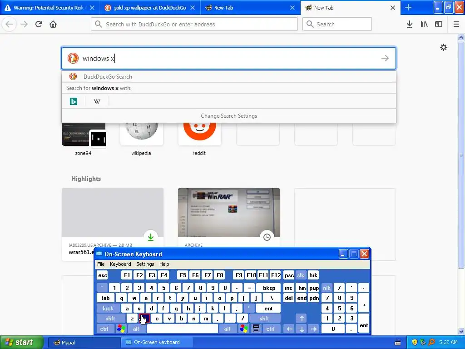Close the Potential Security Risk tab
This screenshot has height=349, width=465.
click(92, 8)
